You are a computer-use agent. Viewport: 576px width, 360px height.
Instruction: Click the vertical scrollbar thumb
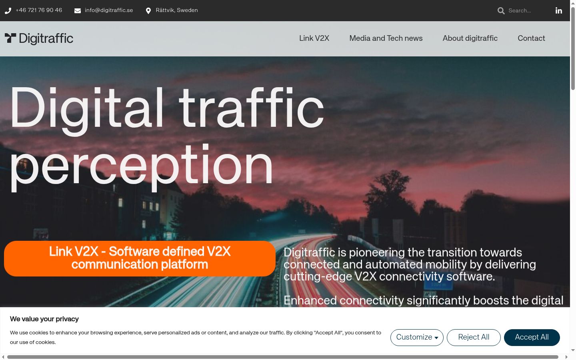[573, 48]
